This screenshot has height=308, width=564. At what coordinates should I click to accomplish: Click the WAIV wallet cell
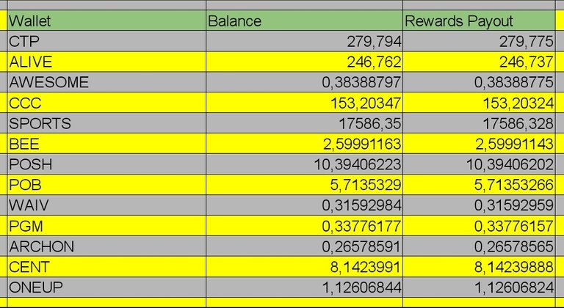click(106, 205)
